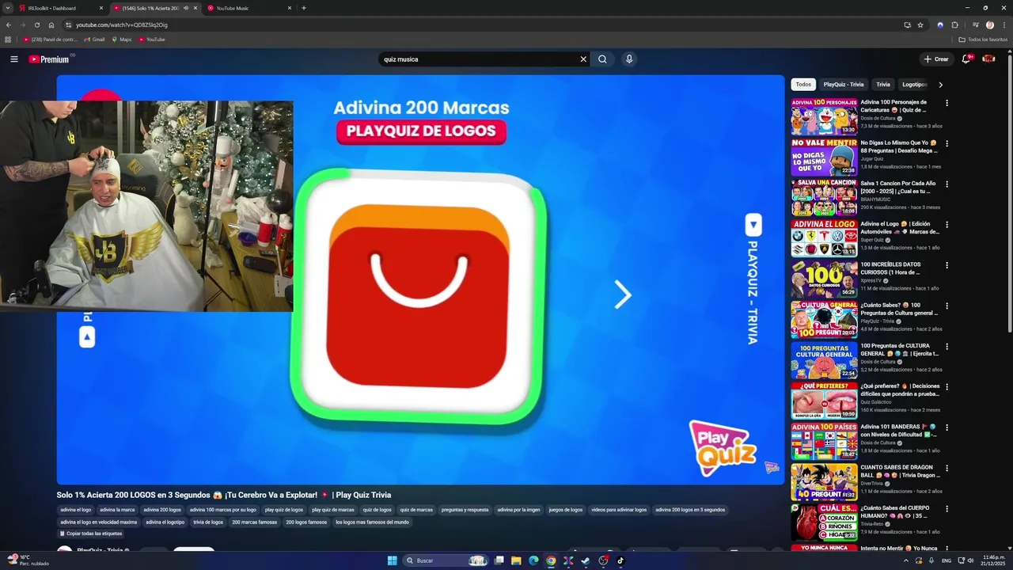Open Adivina 101 BANDERAS video

pyautogui.click(x=900, y=431)
